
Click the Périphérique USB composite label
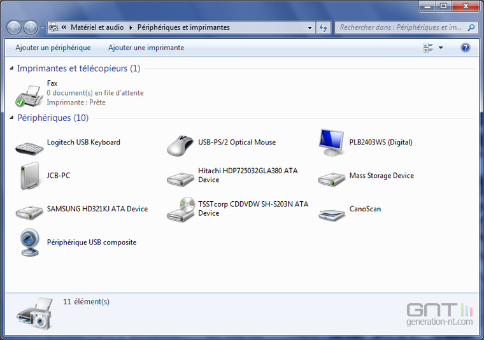pyautogui.click(x=92, y=243)
